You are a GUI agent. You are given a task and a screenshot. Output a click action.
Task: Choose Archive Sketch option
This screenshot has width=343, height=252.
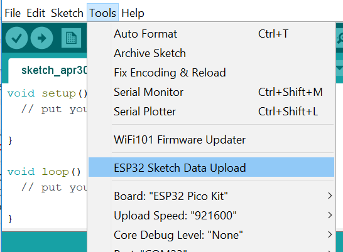[x=211, y=53]
